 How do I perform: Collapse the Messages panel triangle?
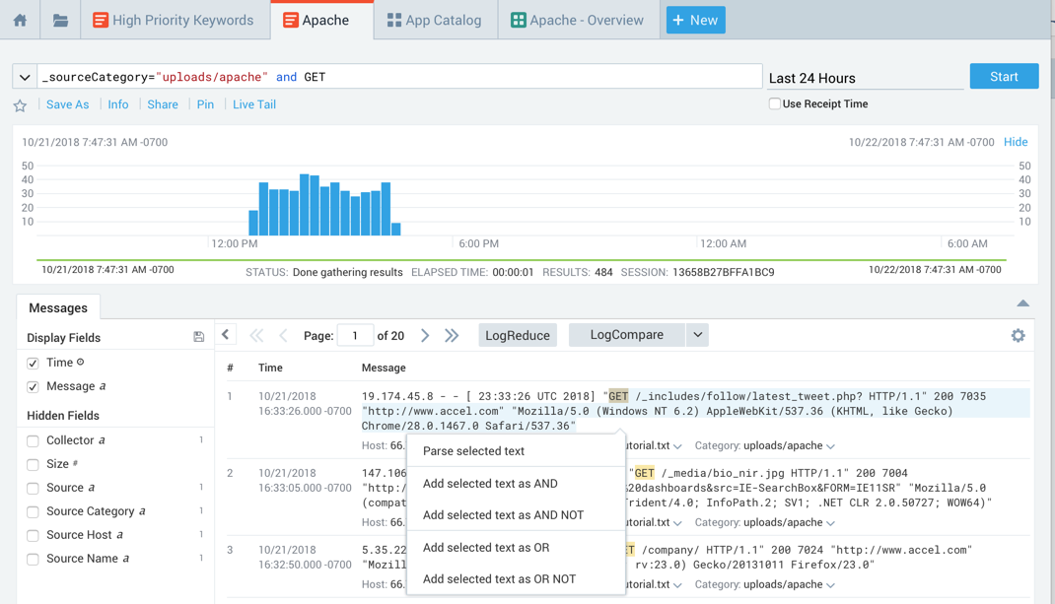[1022, 303]
